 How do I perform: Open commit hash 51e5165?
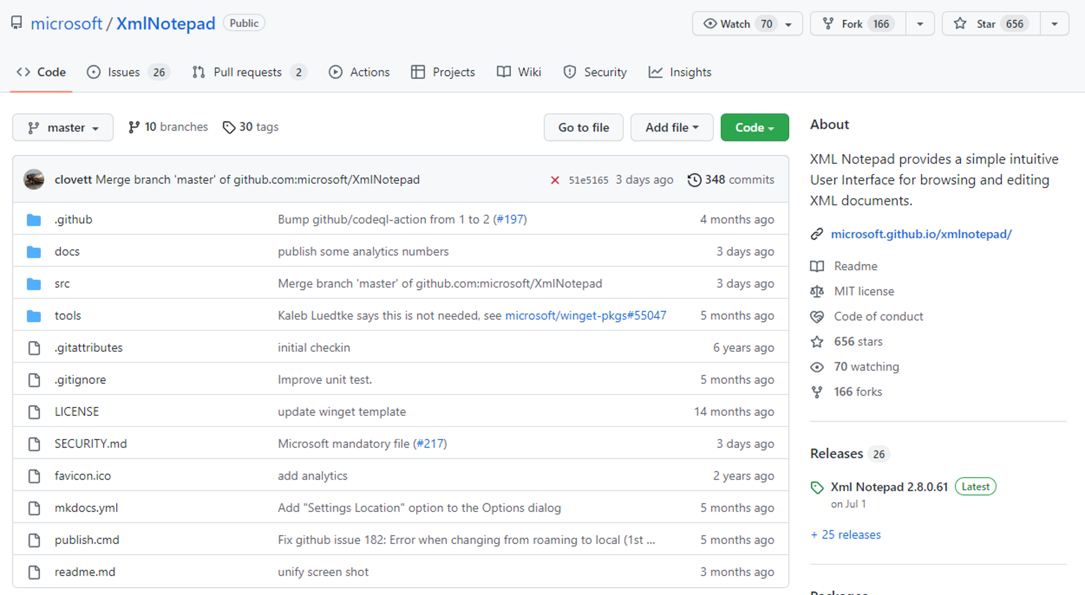[588, 180]
